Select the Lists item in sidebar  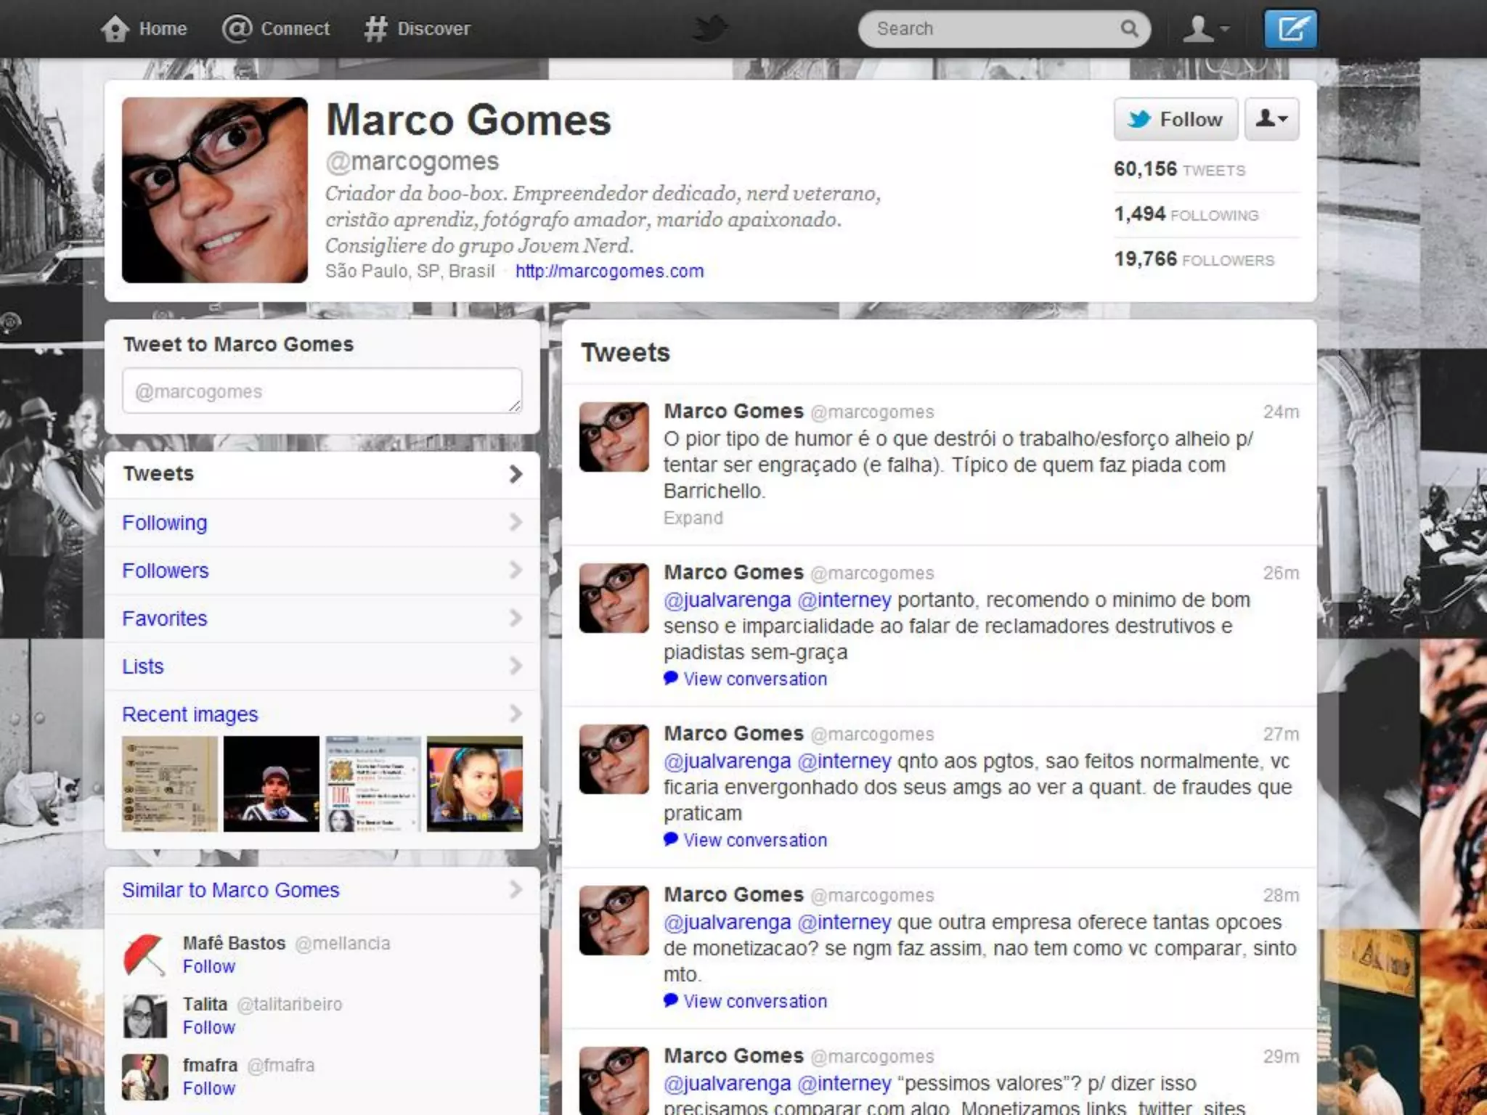coord(143,666)
